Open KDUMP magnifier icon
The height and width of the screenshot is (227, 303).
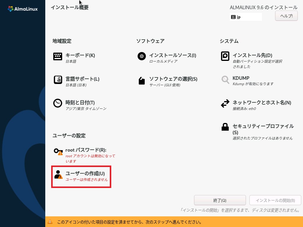pos(225,80)
